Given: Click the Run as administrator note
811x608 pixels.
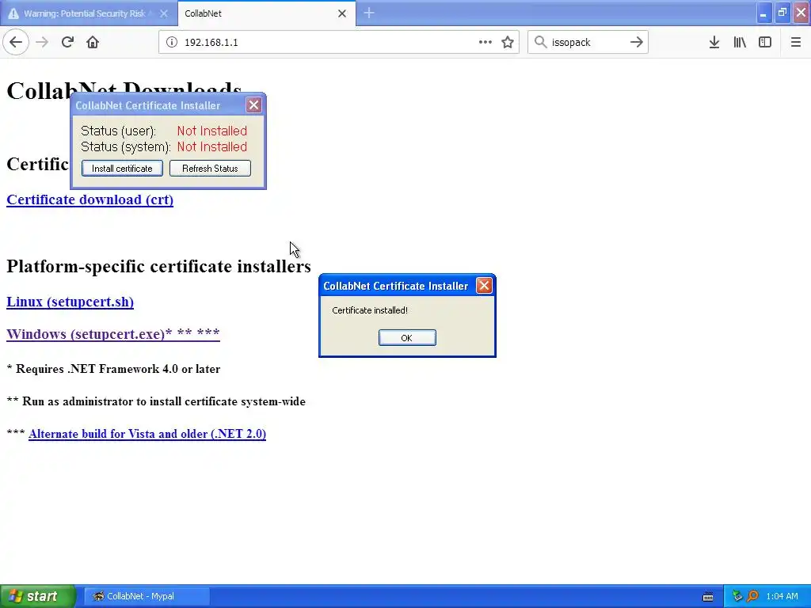Looking at the screenshot, I should pos(156,401).
